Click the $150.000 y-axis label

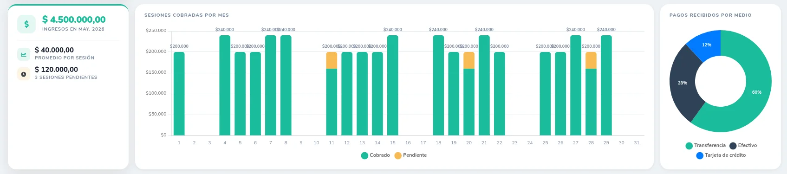pyautogui.click(x=156, y=72)
